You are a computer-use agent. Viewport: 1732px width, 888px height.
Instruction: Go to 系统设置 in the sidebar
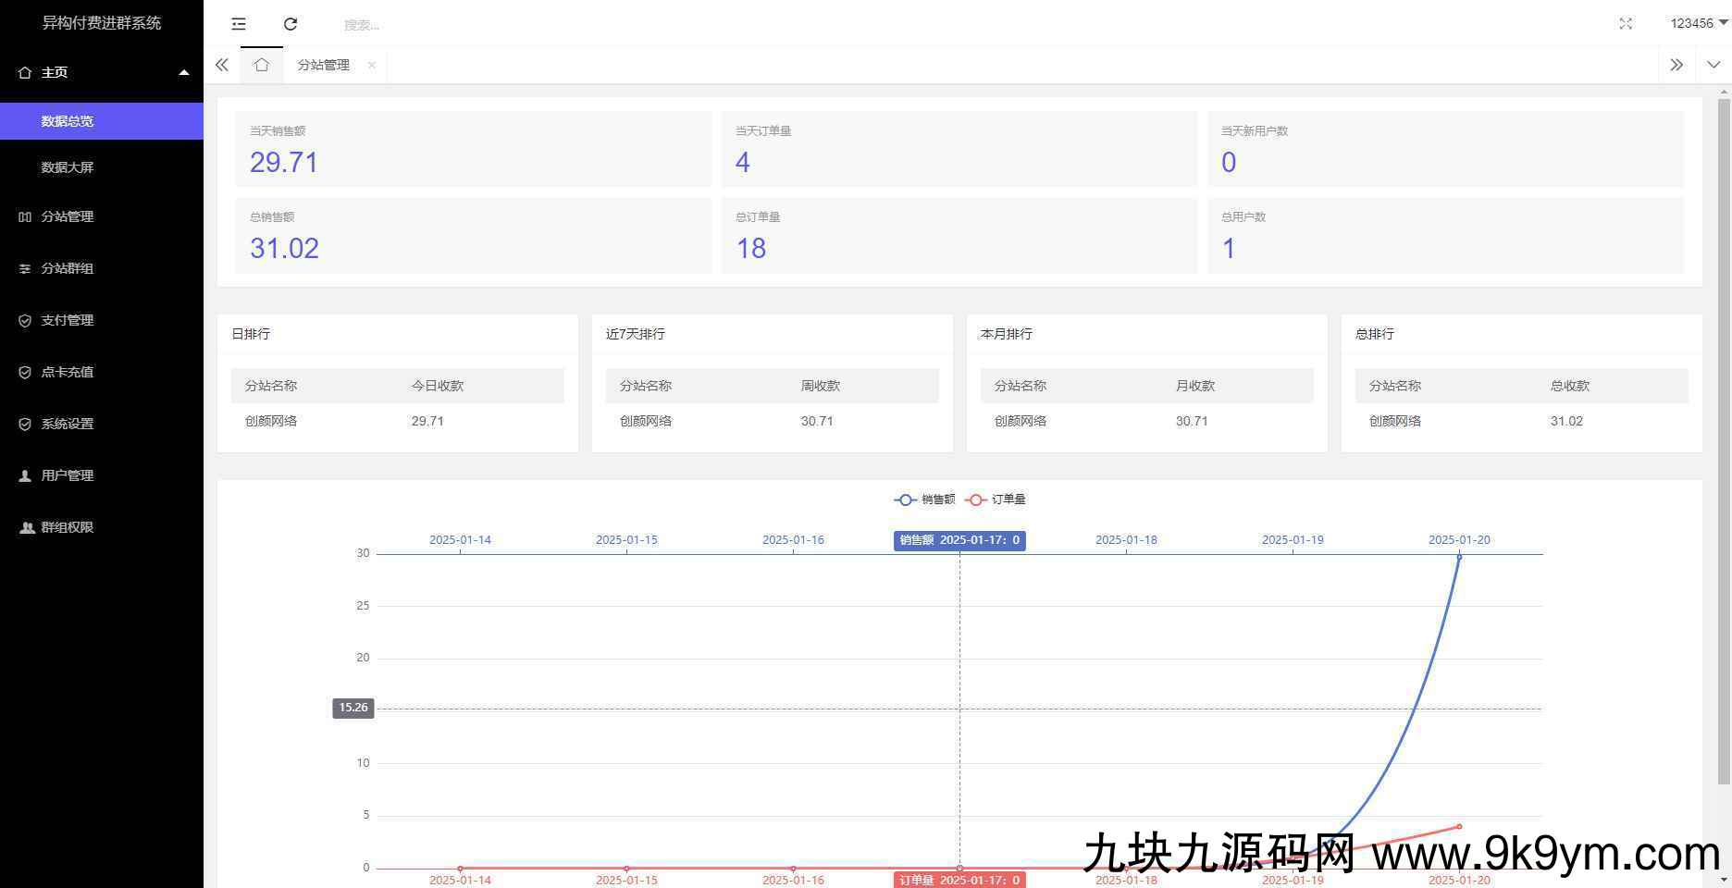68,424
